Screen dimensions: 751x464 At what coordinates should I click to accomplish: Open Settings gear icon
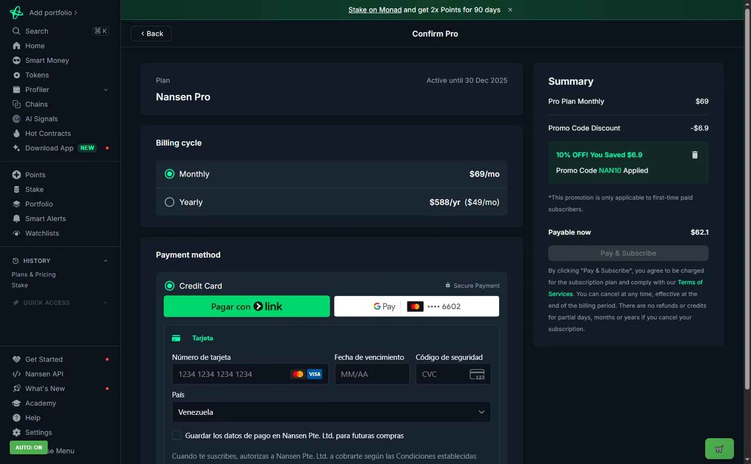click(x=17, y=432)
